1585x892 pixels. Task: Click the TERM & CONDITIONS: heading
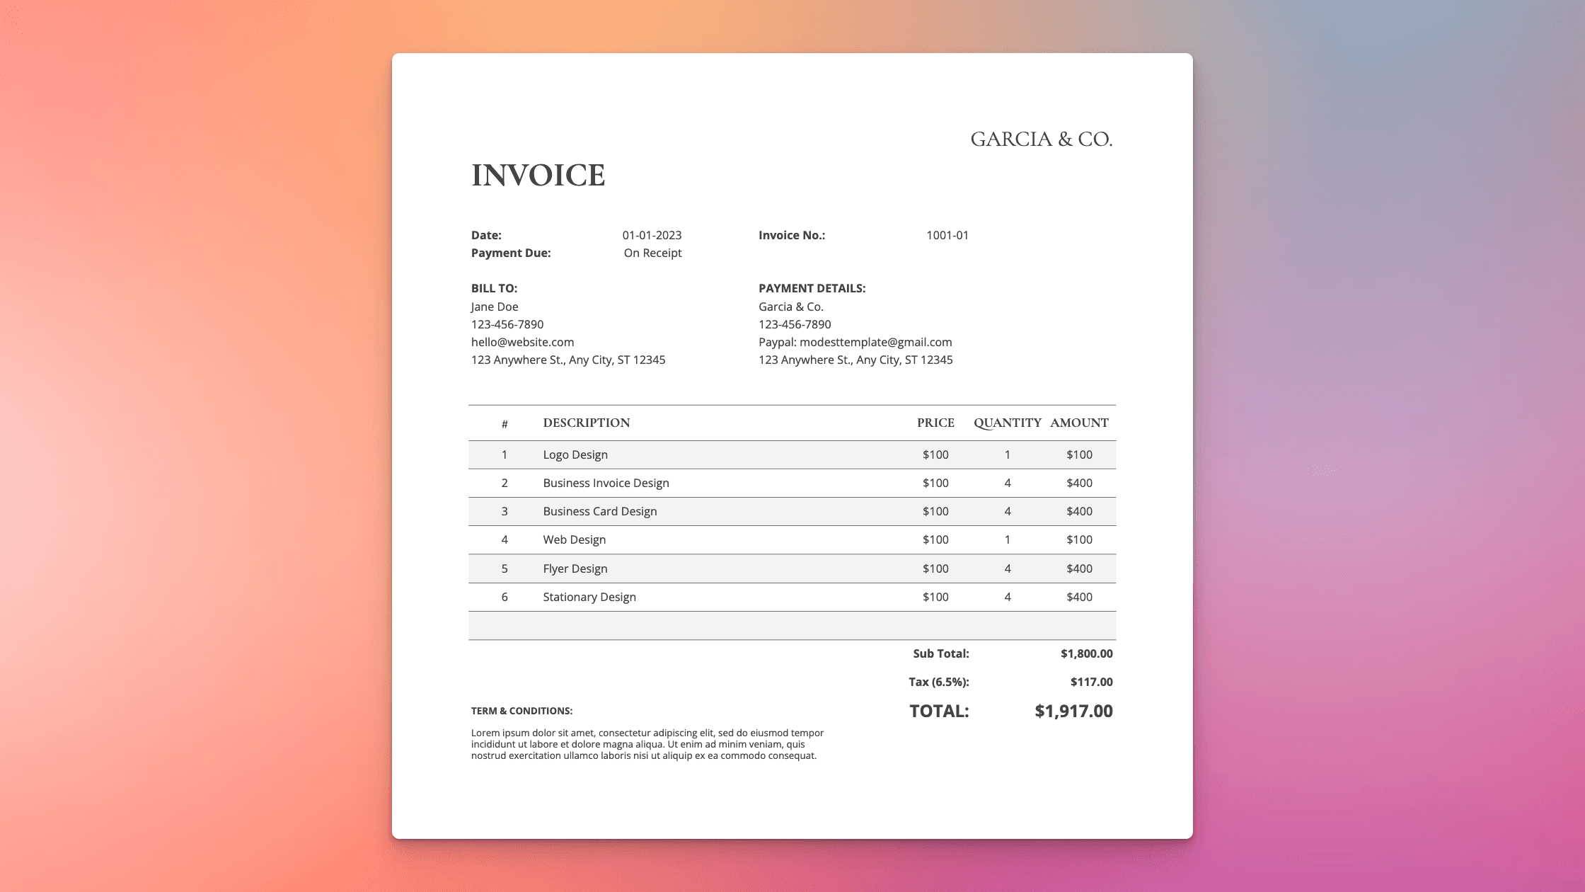click(521, 711)
